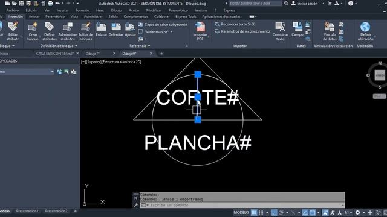The width and height of the screenshot is (387, 217).
Task: Click the toggle PICKADD icon in Properties panel
Action: click(x=59, y=72)
